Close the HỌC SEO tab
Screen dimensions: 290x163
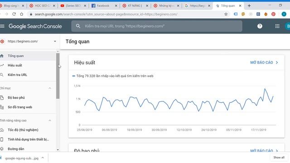click(x=54, y=6)
